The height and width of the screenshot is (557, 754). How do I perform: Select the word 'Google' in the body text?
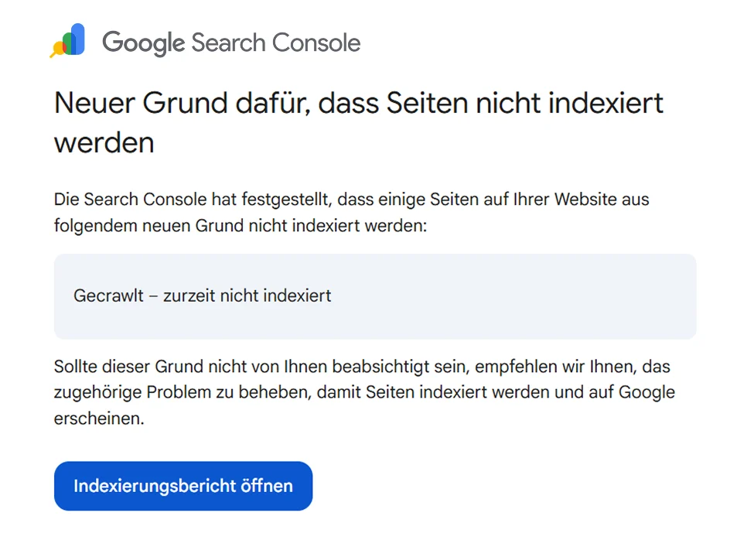coord(648,392)
